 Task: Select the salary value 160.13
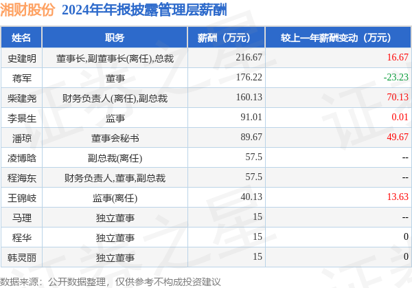[x=249, y=97]
